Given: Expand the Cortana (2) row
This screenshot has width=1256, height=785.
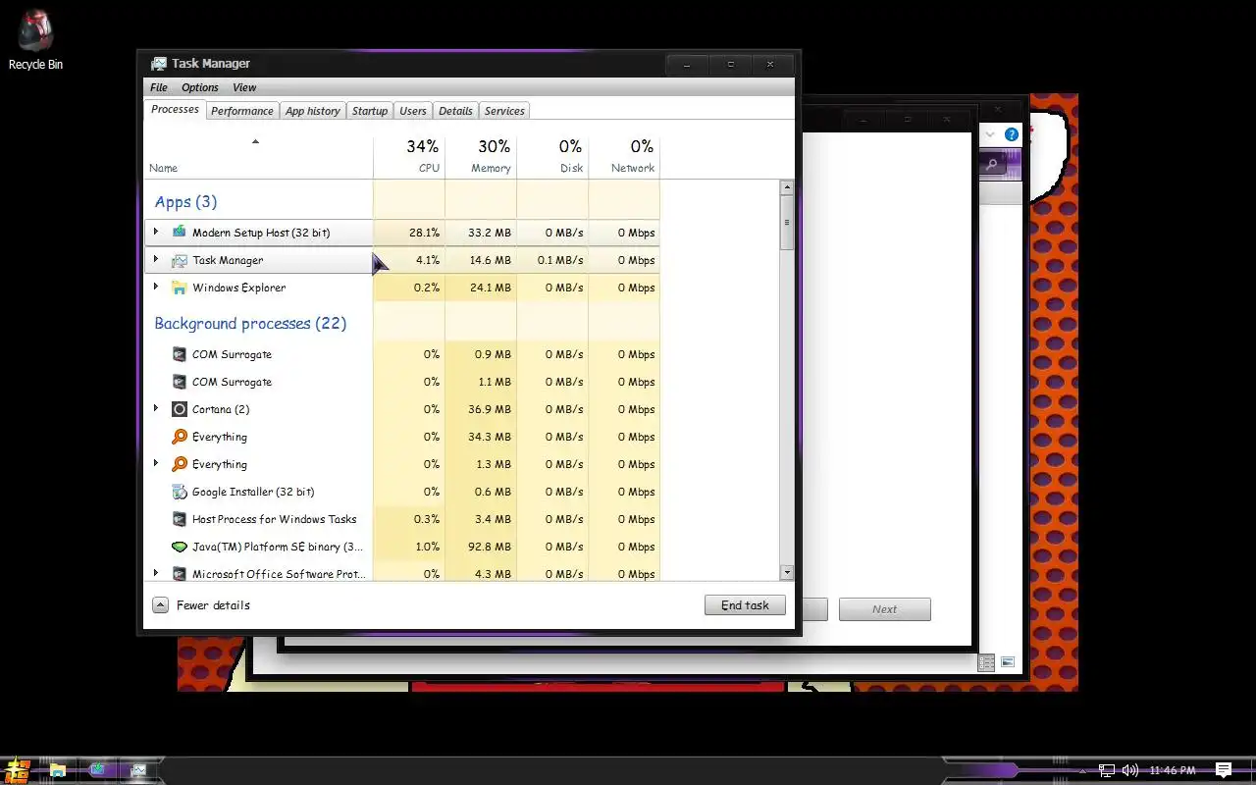Looking at the screenshot, I should 156,409.
